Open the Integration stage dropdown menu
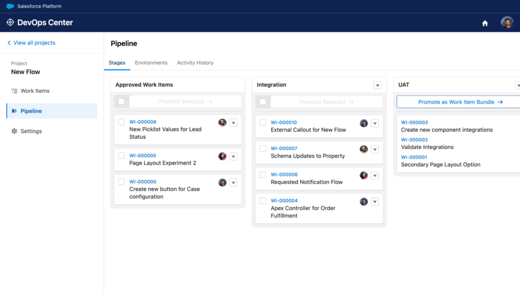Screen dimensions: 520x292 [377, 85]
